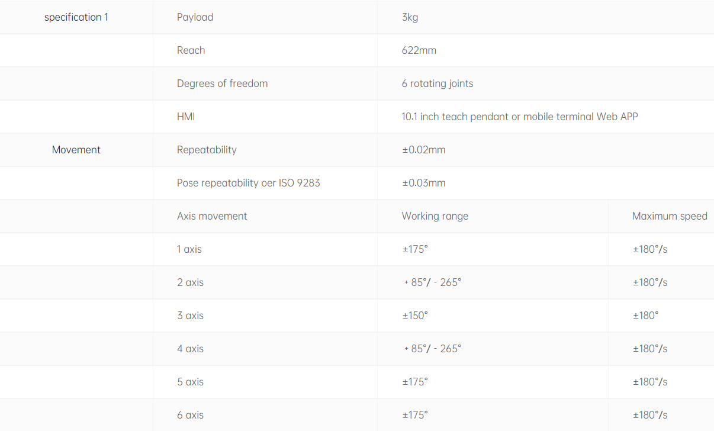Viewport: 714px width, 431px height.
Task: Click the '6 rotating joints' value
Action: click(x=438, y=83)
